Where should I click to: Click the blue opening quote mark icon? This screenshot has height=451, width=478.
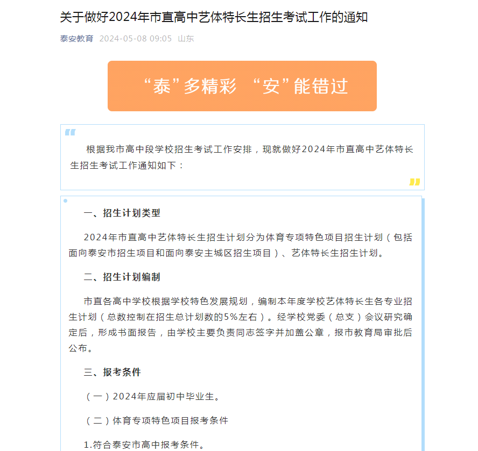pyautogui.click(x=70, y=132)
